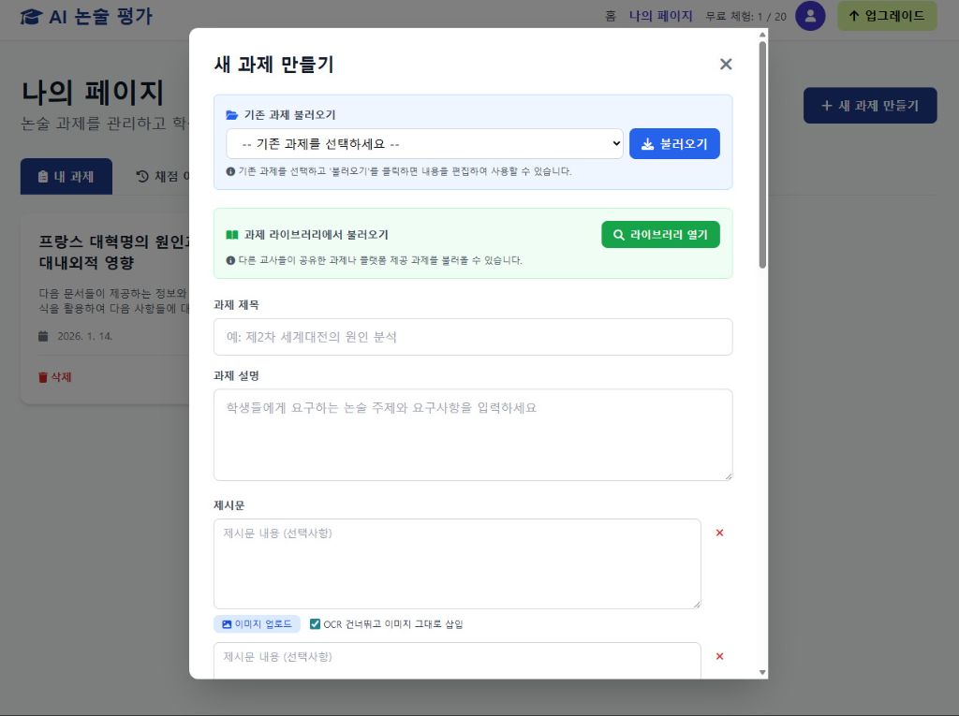
Task: Click the graduation cap logo icon
Action: pos(32,16)
